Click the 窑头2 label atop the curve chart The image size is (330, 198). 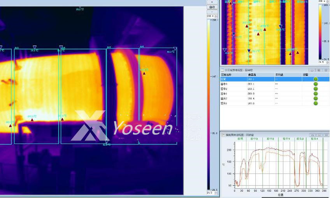click(300, 139)
